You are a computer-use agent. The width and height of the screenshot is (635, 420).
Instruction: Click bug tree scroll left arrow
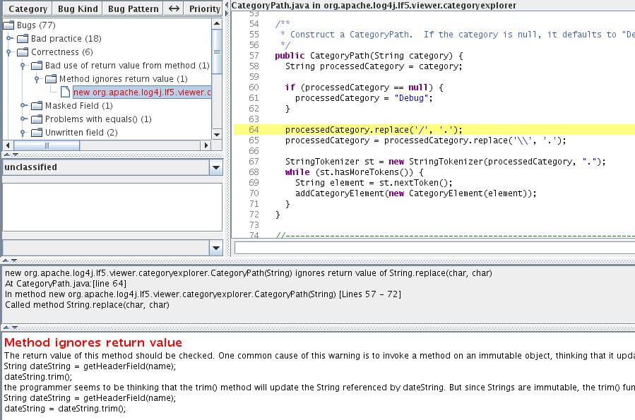click(8, 145)
